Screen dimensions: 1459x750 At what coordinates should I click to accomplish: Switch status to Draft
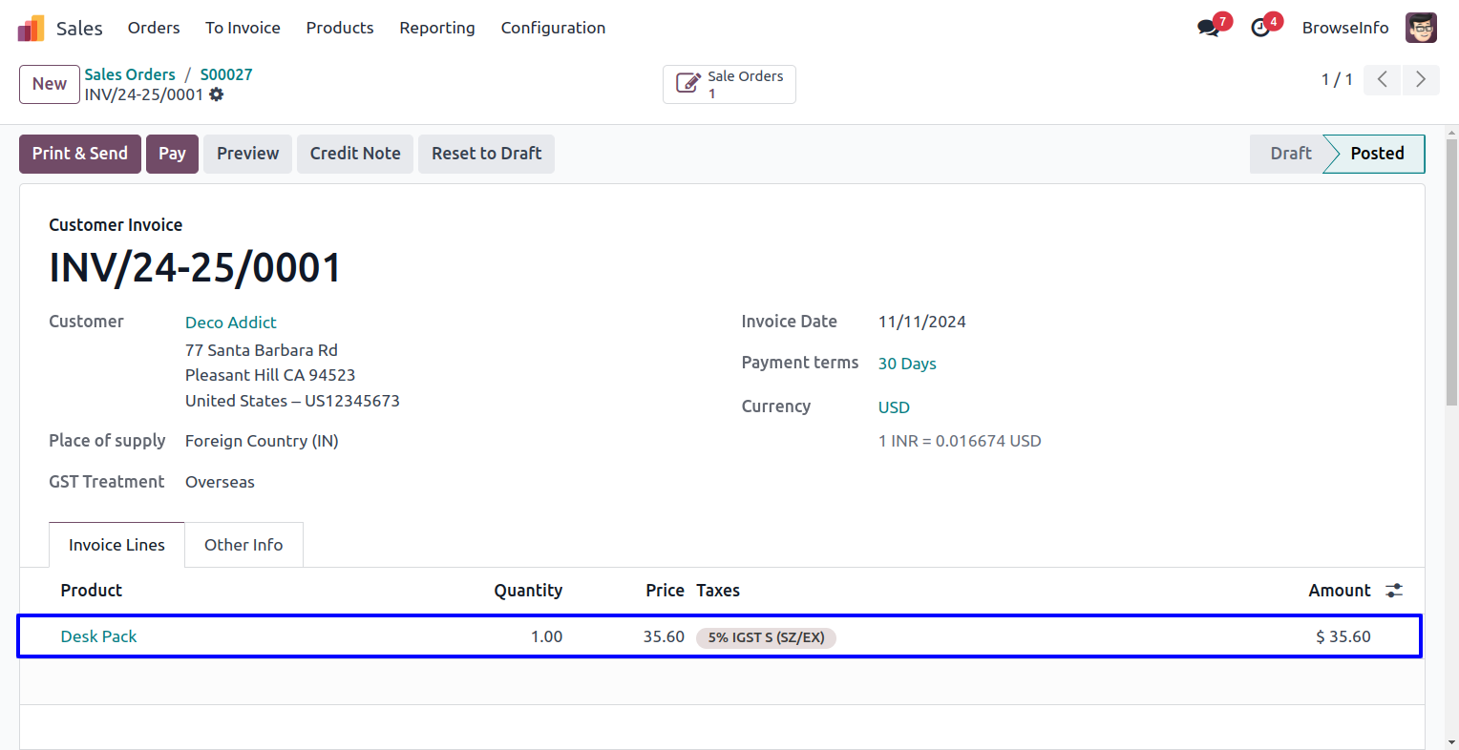(1290, 154)
